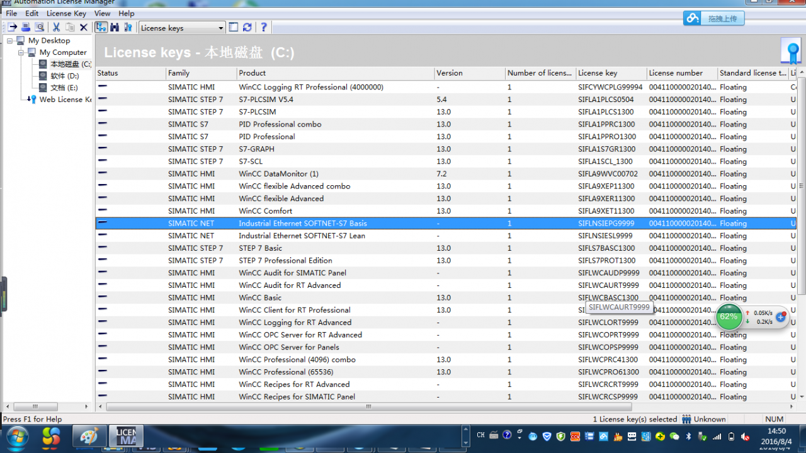The image size is (806, 453).
Task: Select My Computer in the tree
Action: click(x=63, y=52)
